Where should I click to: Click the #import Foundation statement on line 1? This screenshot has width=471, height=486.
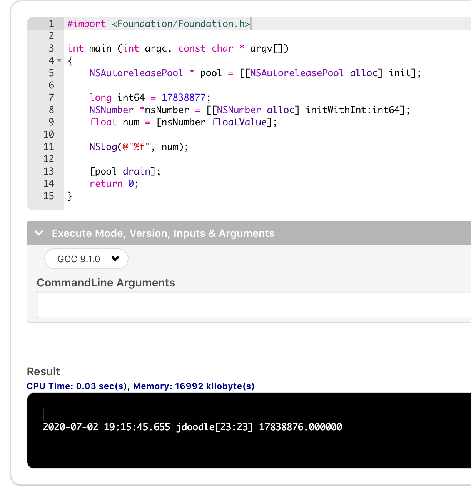(158, 23)
